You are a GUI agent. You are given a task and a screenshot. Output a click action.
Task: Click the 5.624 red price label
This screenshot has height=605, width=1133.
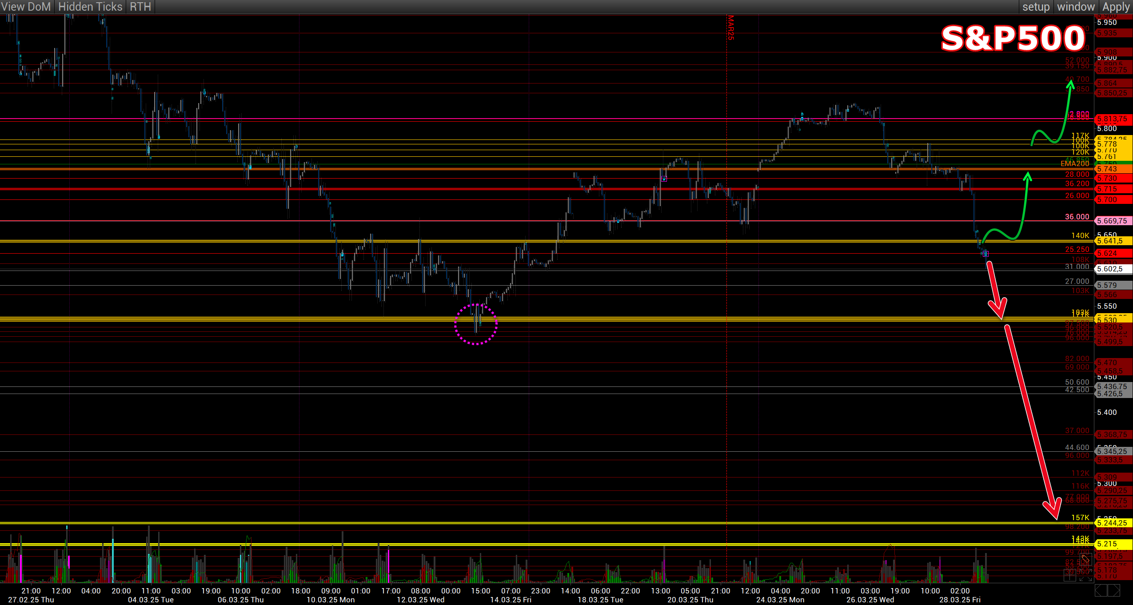pyautogui.click(x=1113, y=253)
